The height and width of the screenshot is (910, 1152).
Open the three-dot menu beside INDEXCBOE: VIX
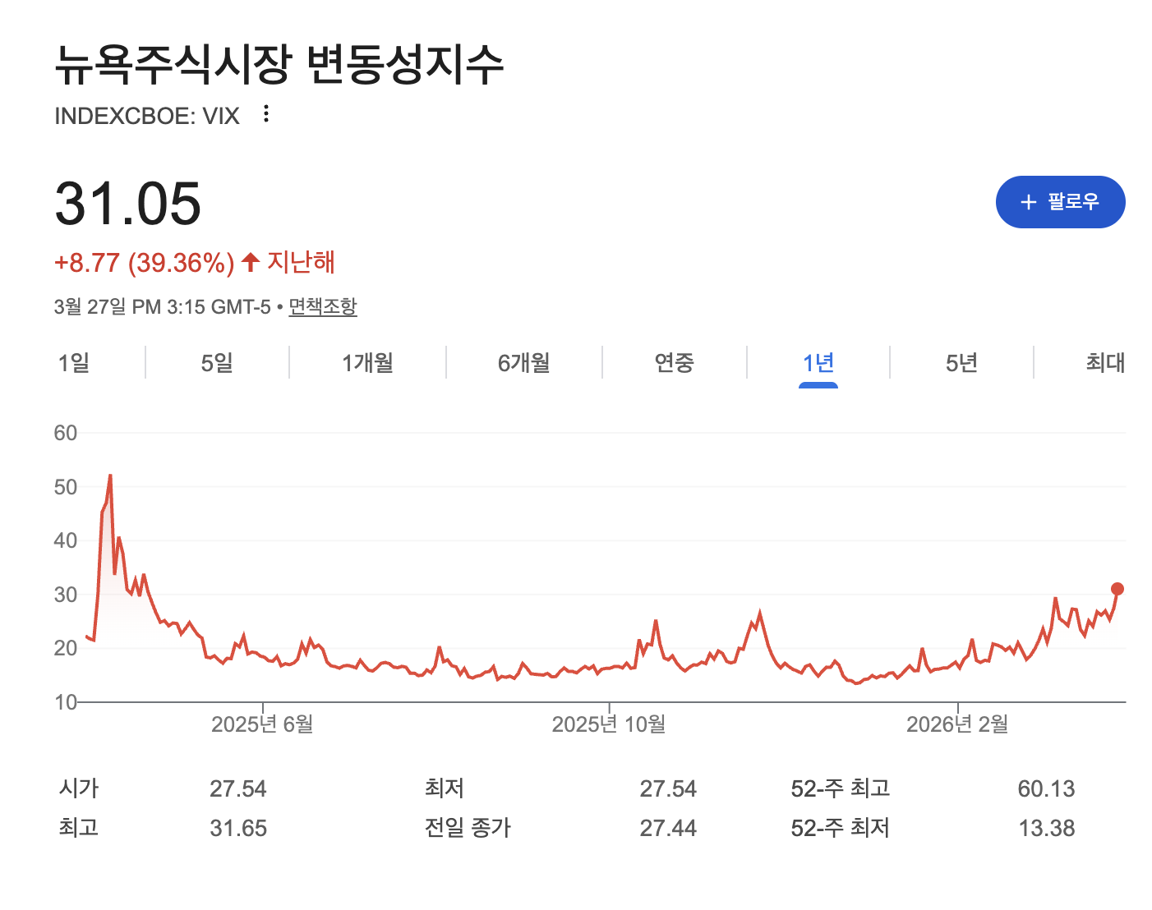click(265, 114)
